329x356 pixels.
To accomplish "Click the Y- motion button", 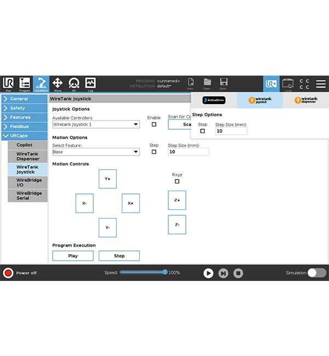I will click(107, 227).
